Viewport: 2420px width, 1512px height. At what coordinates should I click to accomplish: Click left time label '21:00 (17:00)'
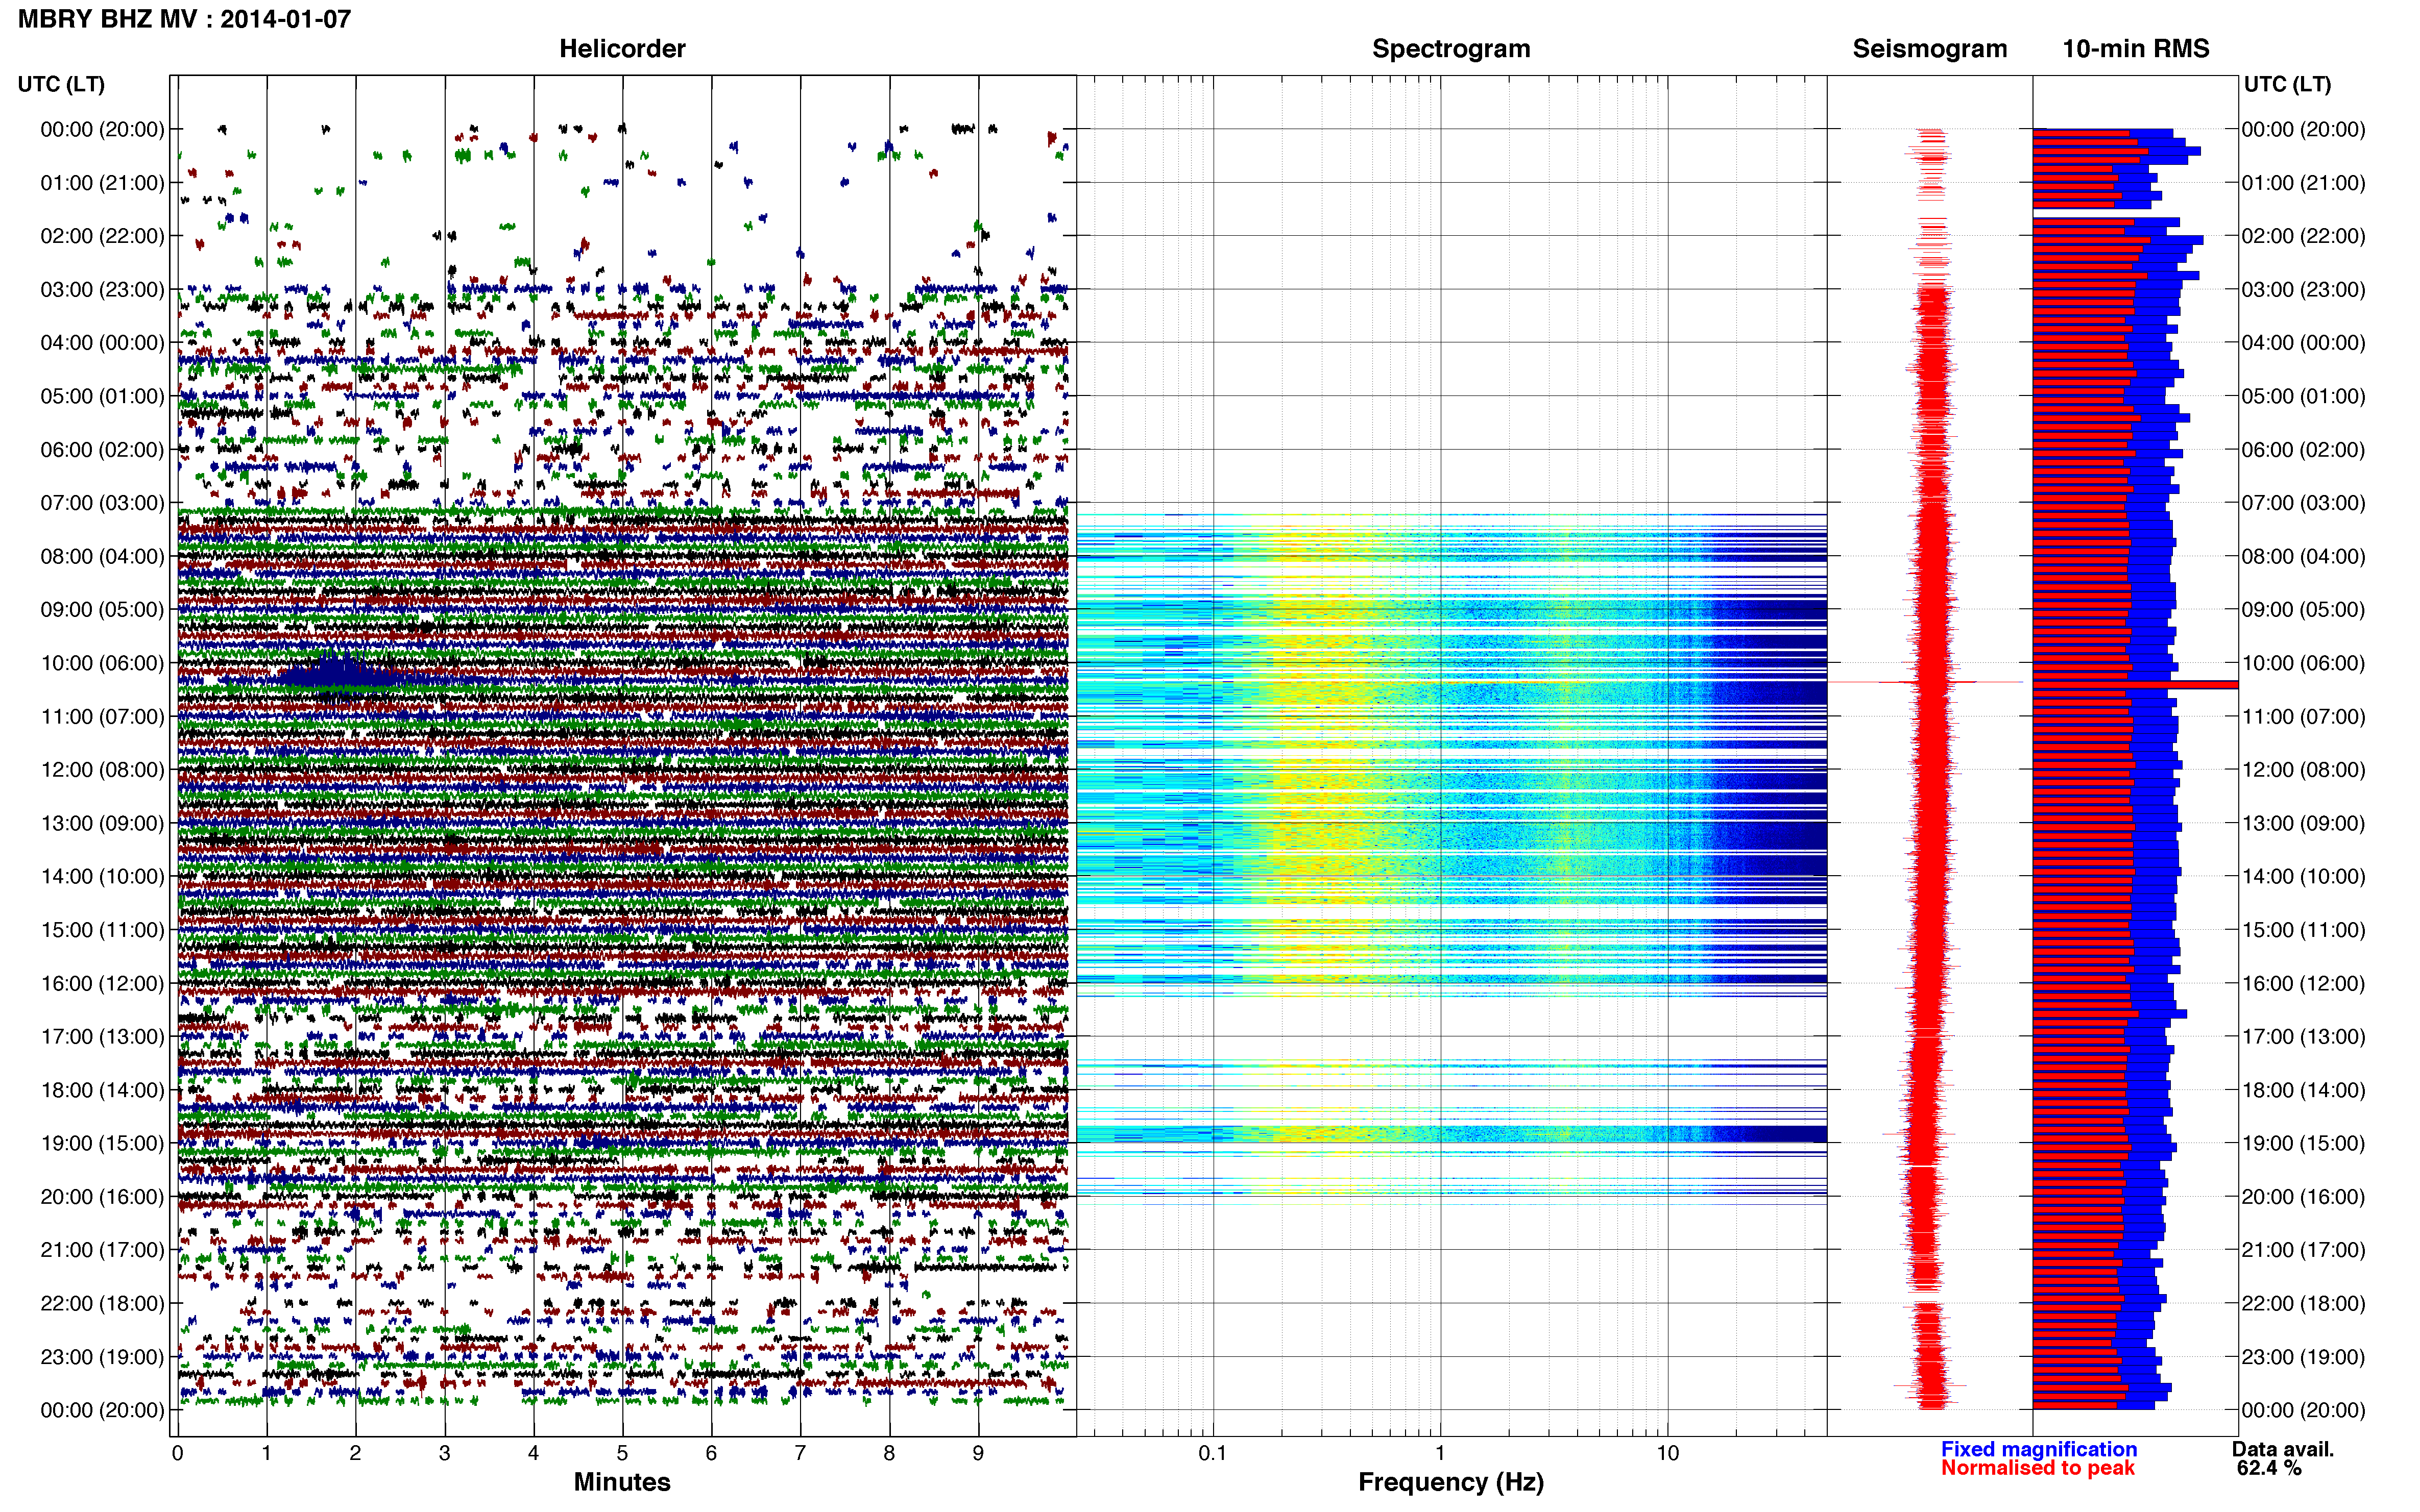click(x=102, y=1250)
